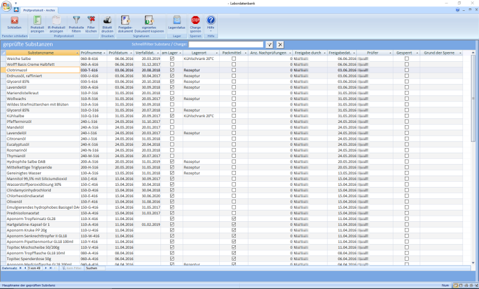
Task: Open the Freigabedokument icon
Action: point(125,21)
